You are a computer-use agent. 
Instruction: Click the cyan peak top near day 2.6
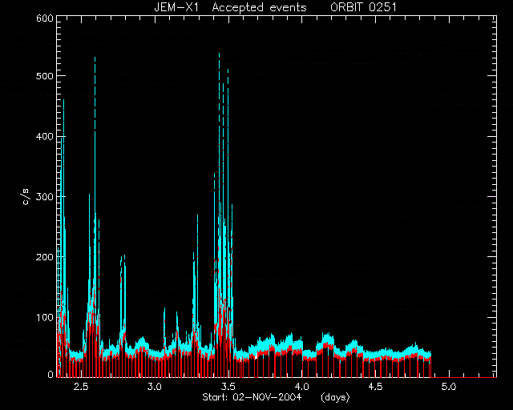tap(95, 58)
